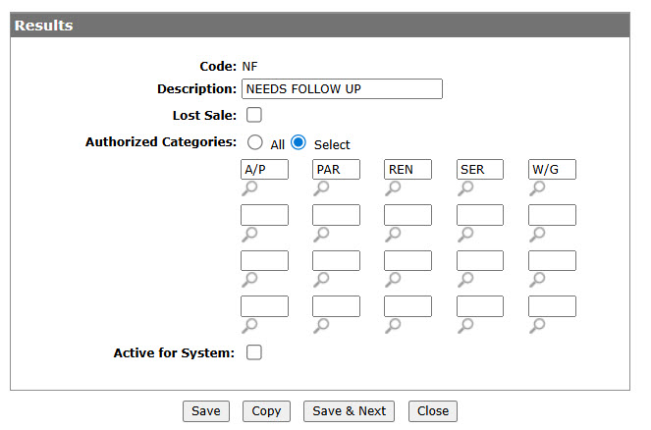The width and height of the screenshot is (651, 430).
Task: Open lookup icon under SER category
Action: click(465, 188)
